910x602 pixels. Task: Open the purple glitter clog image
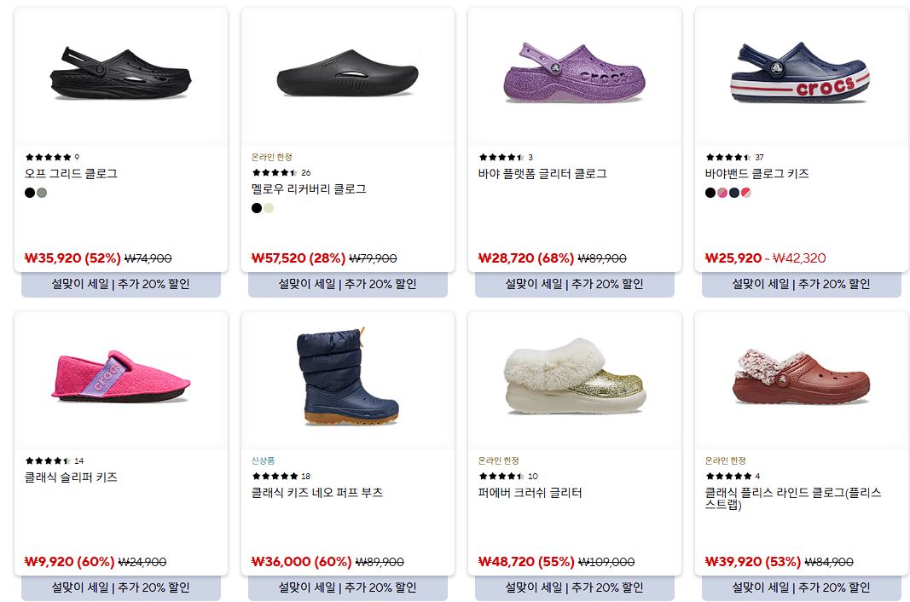click(575, 73)
